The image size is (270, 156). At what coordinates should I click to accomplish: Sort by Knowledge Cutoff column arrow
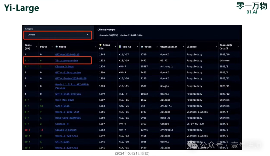(x=238, y=47)
